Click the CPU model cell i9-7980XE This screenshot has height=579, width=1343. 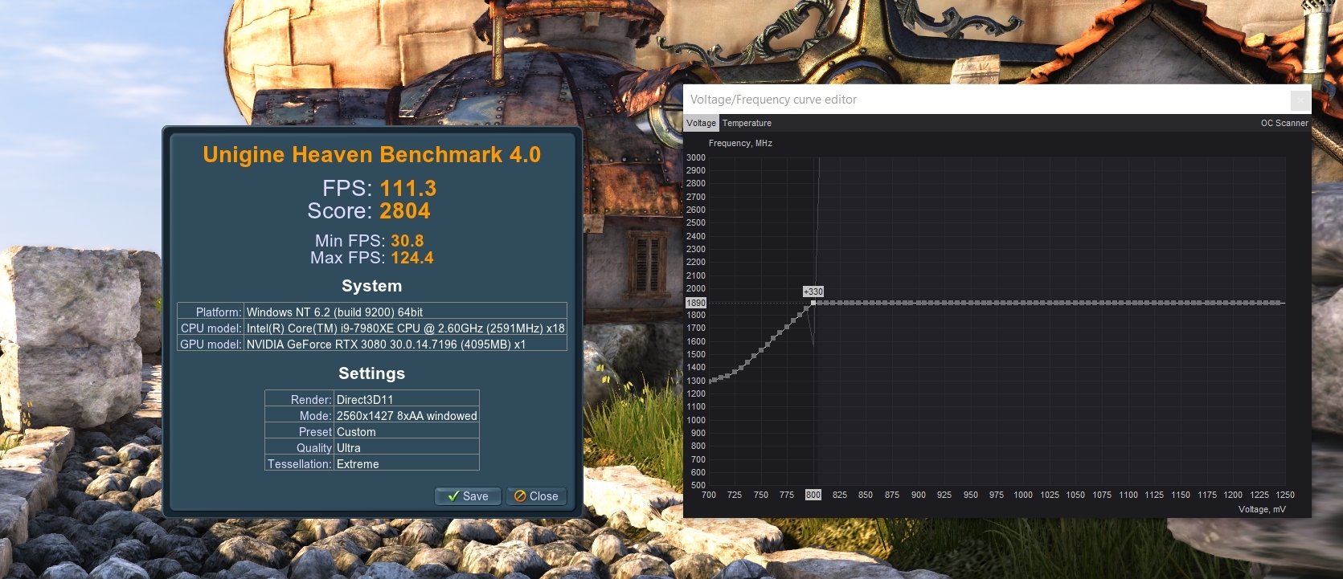405,328
